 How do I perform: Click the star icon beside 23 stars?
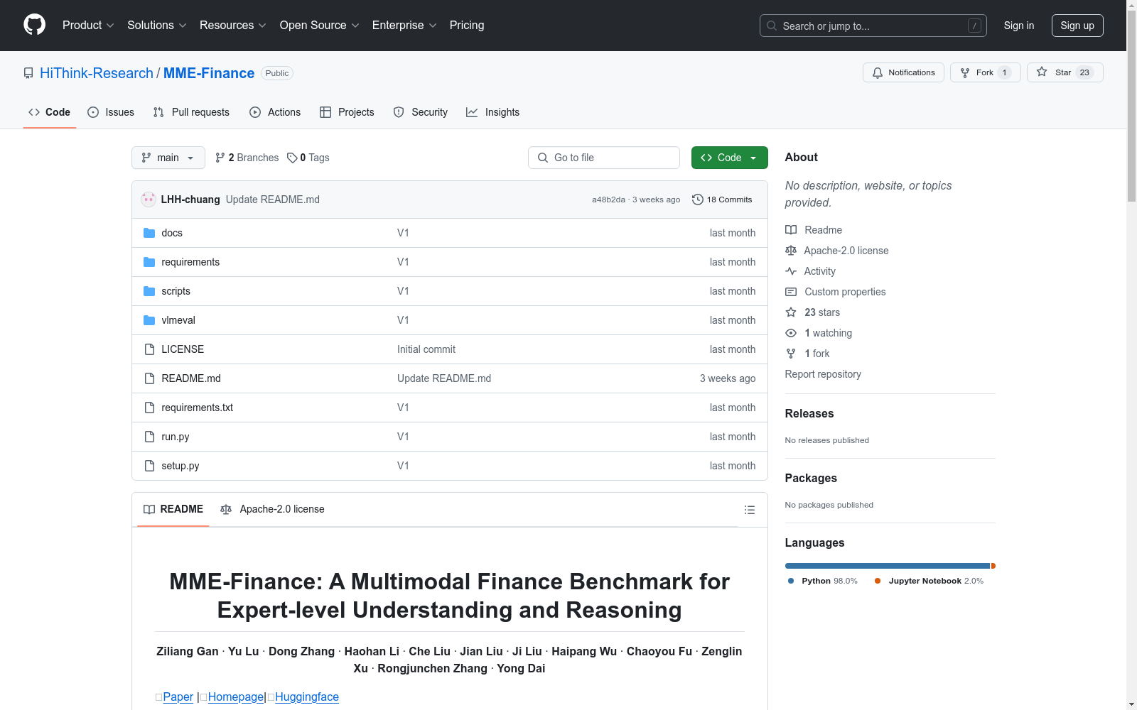(791, 312)
